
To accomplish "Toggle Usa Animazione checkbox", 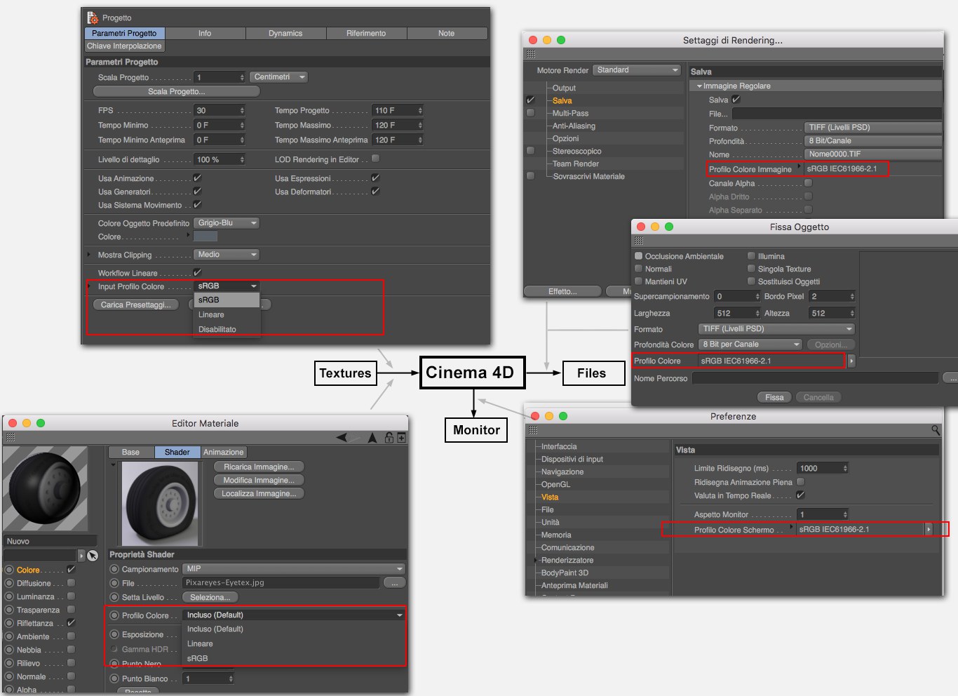I will pyautogui.click(x=197, y=178).
